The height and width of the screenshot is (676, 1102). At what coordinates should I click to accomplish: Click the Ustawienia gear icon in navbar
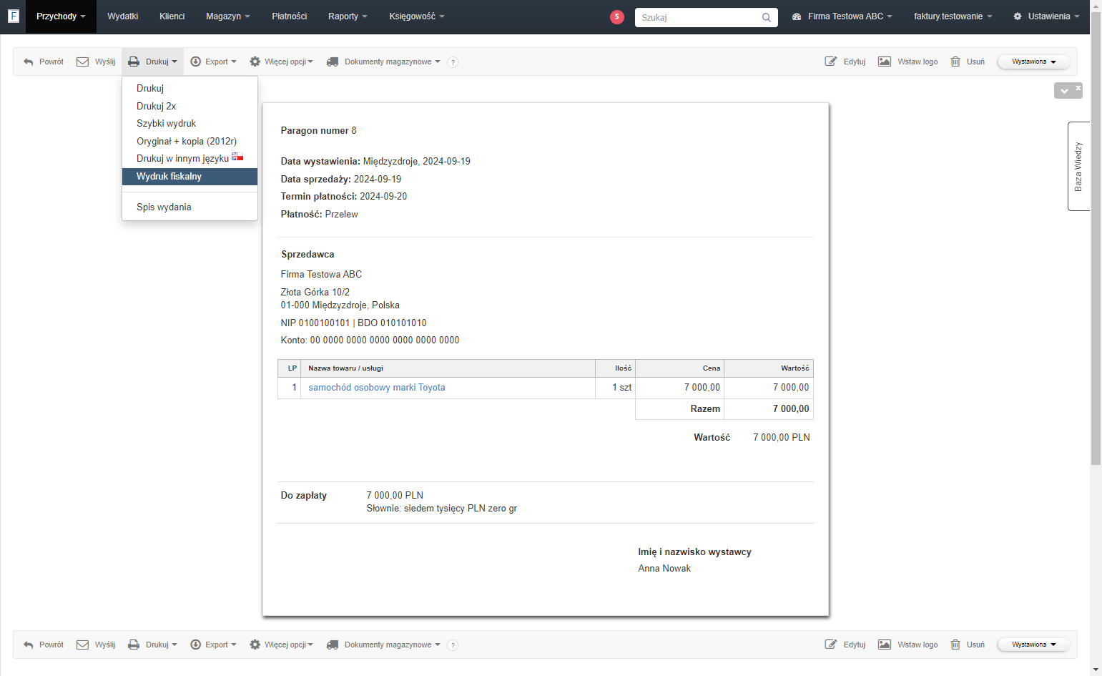pyautogui.click(x=1018, y=16)
